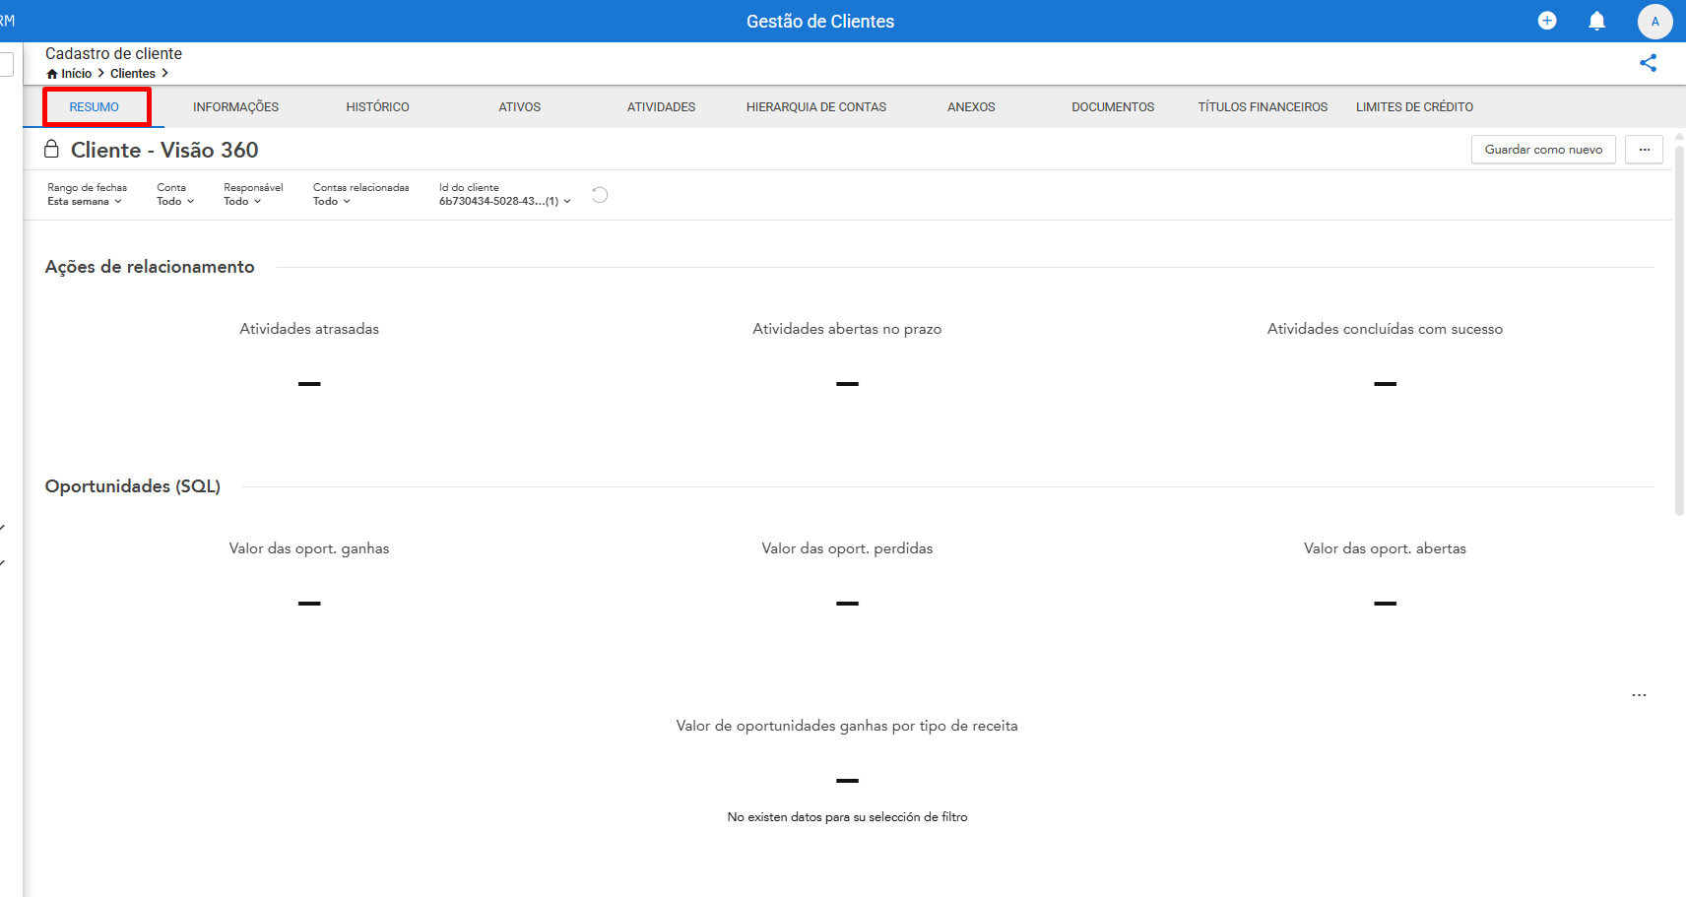Click the Atividades abertas no prazo KPI
1686x897 pixels.
pos(847,354)
